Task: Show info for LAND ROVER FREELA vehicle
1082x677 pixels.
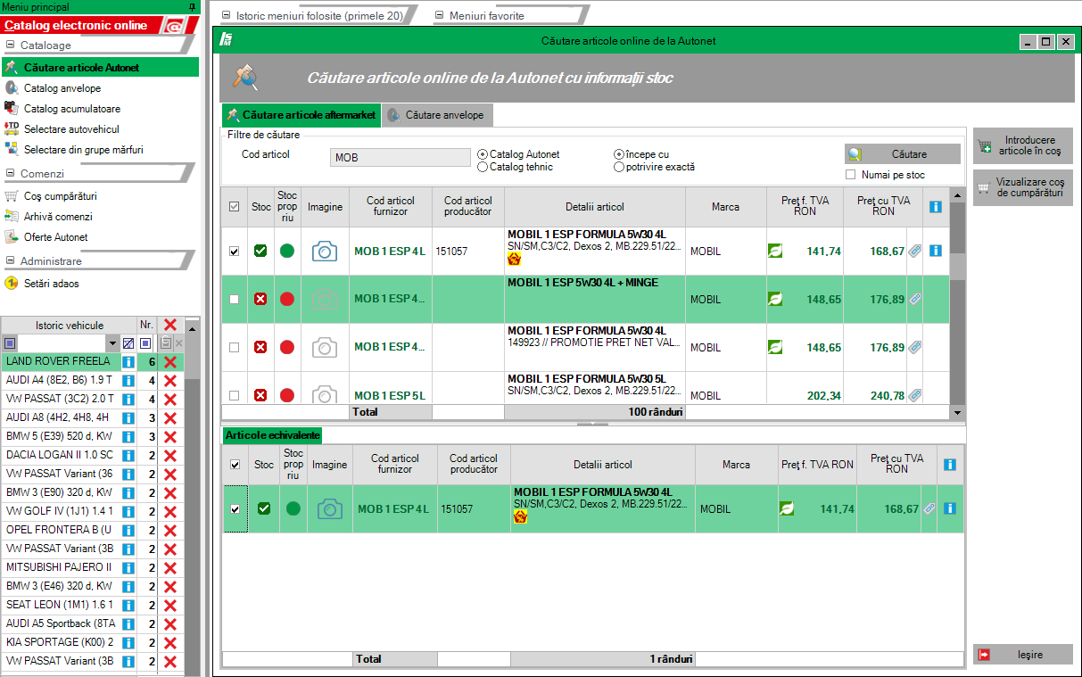Action: coord(128,361)
